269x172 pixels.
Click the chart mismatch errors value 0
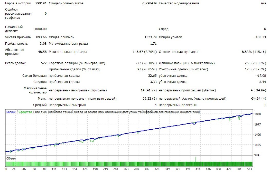click(x=46, y=14)
